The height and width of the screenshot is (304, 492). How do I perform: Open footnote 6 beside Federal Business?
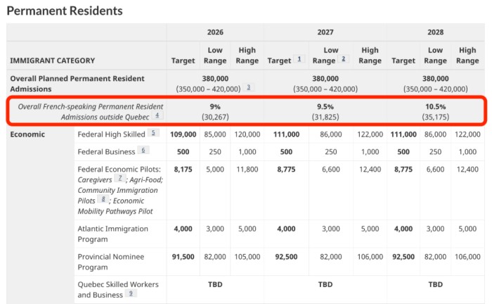click(x=143, y=150)
